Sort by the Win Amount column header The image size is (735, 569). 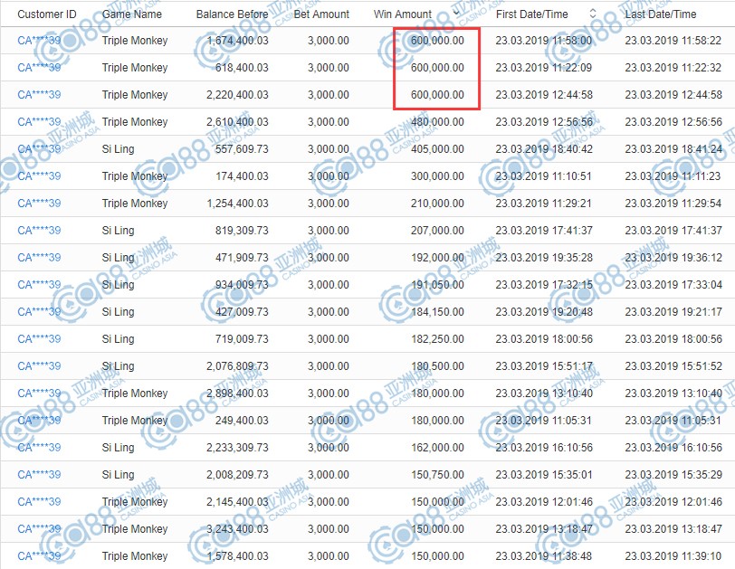point(403,14)
